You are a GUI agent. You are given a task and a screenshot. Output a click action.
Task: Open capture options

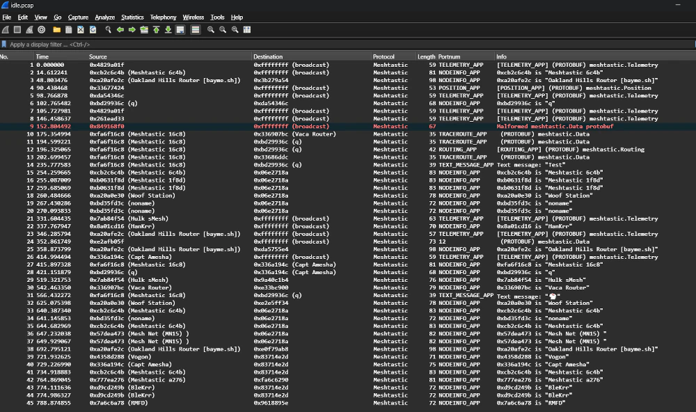tap(41, 30)
